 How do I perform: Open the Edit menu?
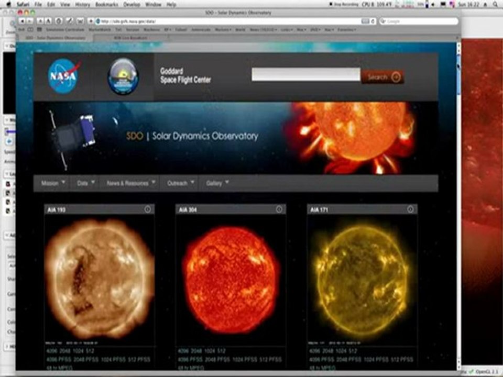coord(51,5)
